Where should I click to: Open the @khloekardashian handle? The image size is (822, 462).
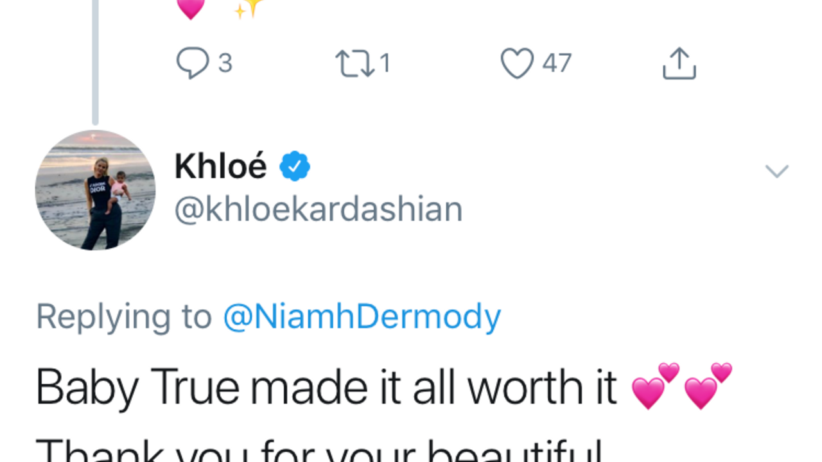(x=318, y=209)
